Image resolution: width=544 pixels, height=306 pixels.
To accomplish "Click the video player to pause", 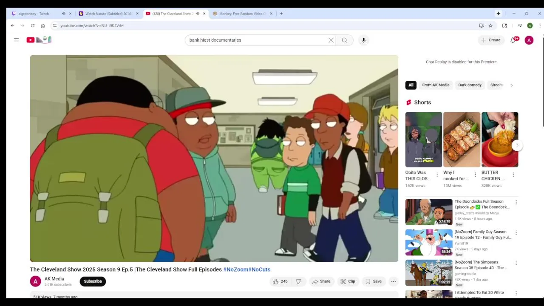I will [214, 158].
